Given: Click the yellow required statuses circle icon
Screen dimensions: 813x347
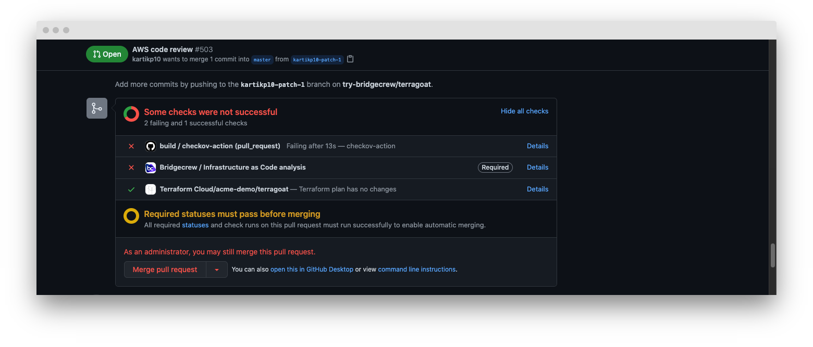Looking at the screenshot, I should pos(131,216).
